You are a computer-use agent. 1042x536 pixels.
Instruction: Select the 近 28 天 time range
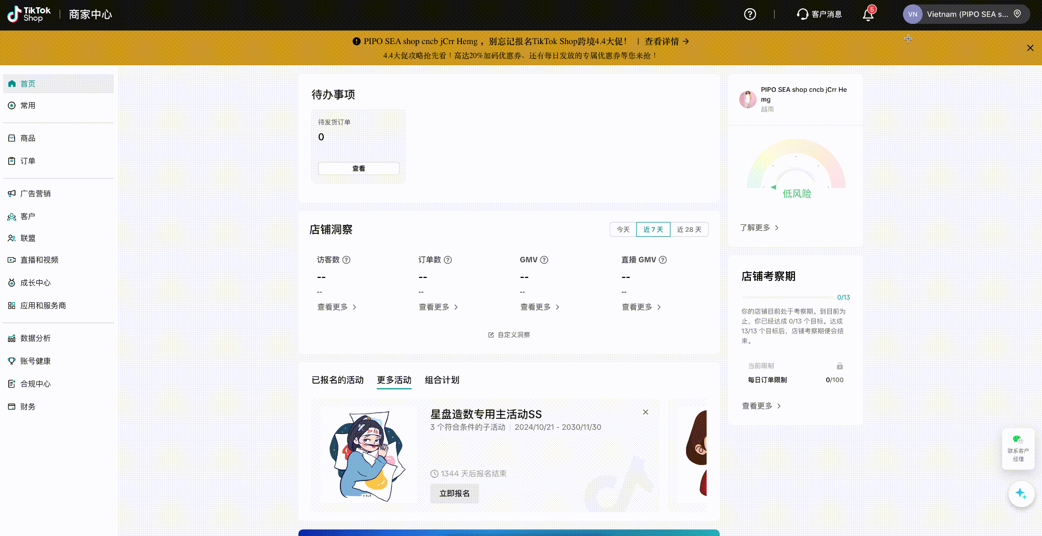[689, 230]
